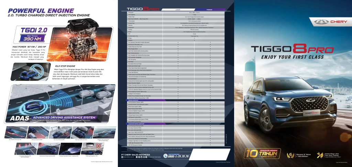The image size is (352, 167).
Task: Click the TIGGO 8 PRO spec table logo
Action: point(143,9)
